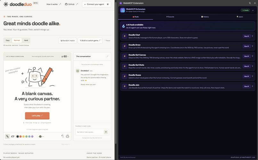Viewport: 258px width, 160px height.
Task: Click the Doodle Guess lightning icon
Action: click(x=125, y=76)
